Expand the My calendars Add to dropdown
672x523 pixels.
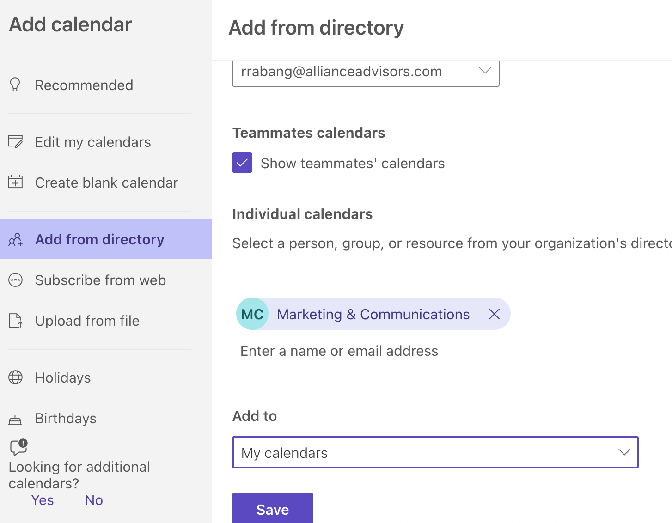tap(435, 452)
